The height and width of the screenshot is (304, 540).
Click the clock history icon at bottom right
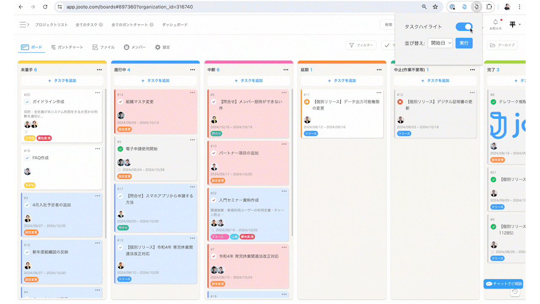(x=515, y=292)
